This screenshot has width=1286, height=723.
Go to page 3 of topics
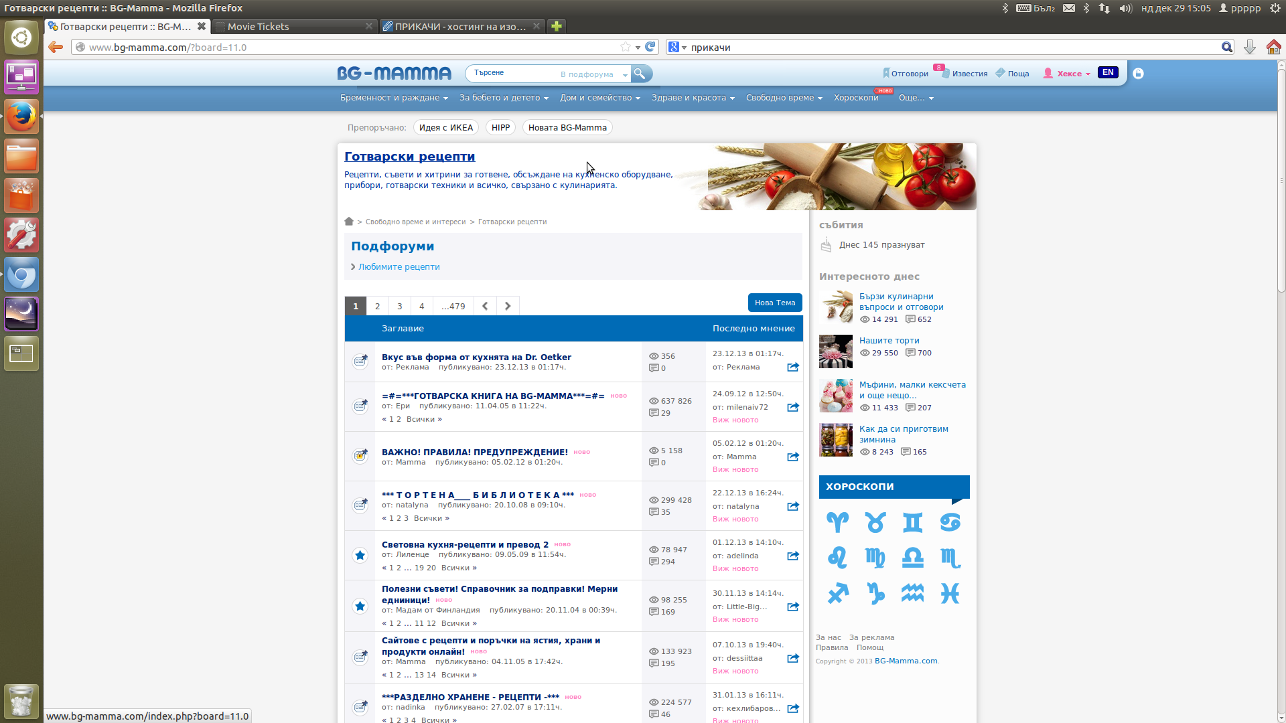pos(400,306)
